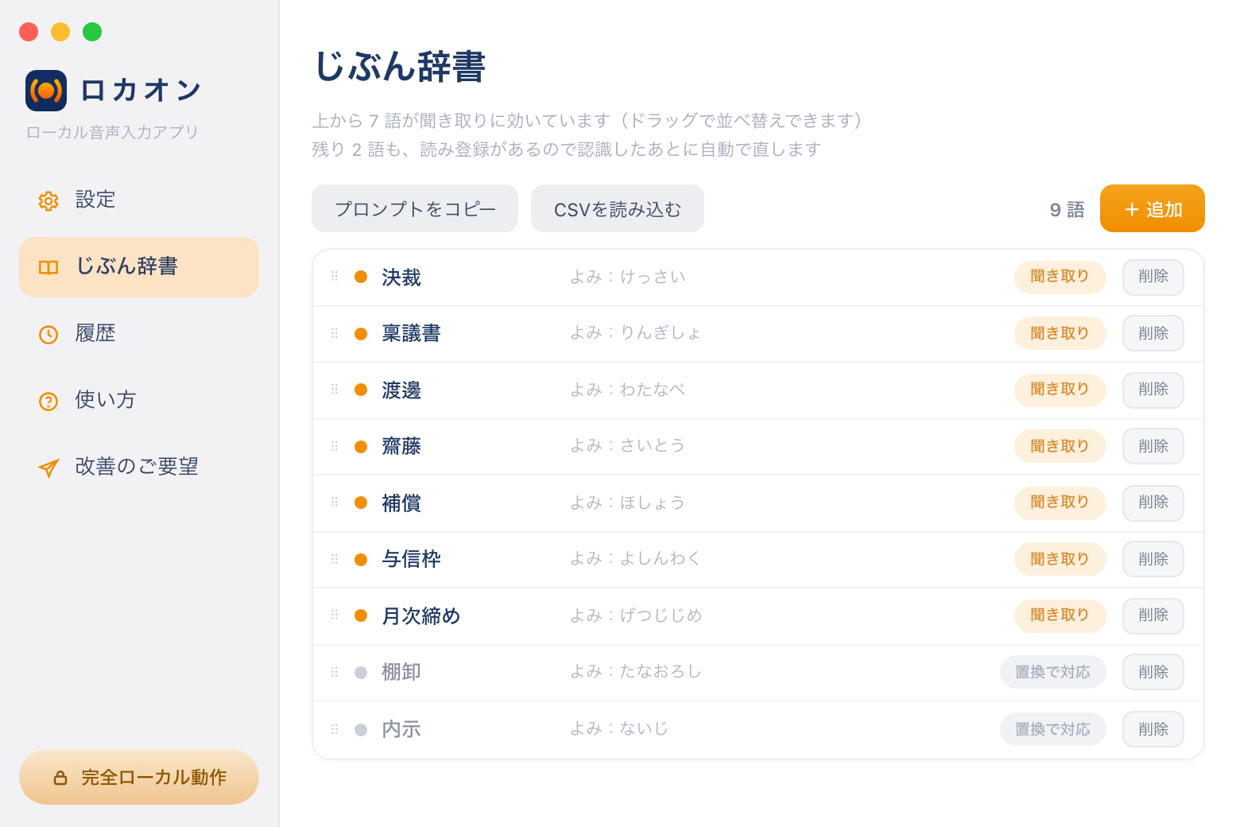The height and width of the screenshot is (827, 1240).
Task: Click the lock icon in 完全ローカル動作 badge
Action: coord(60,778)
